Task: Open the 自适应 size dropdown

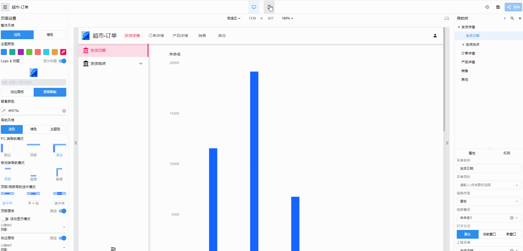Action: coord(234,18)
